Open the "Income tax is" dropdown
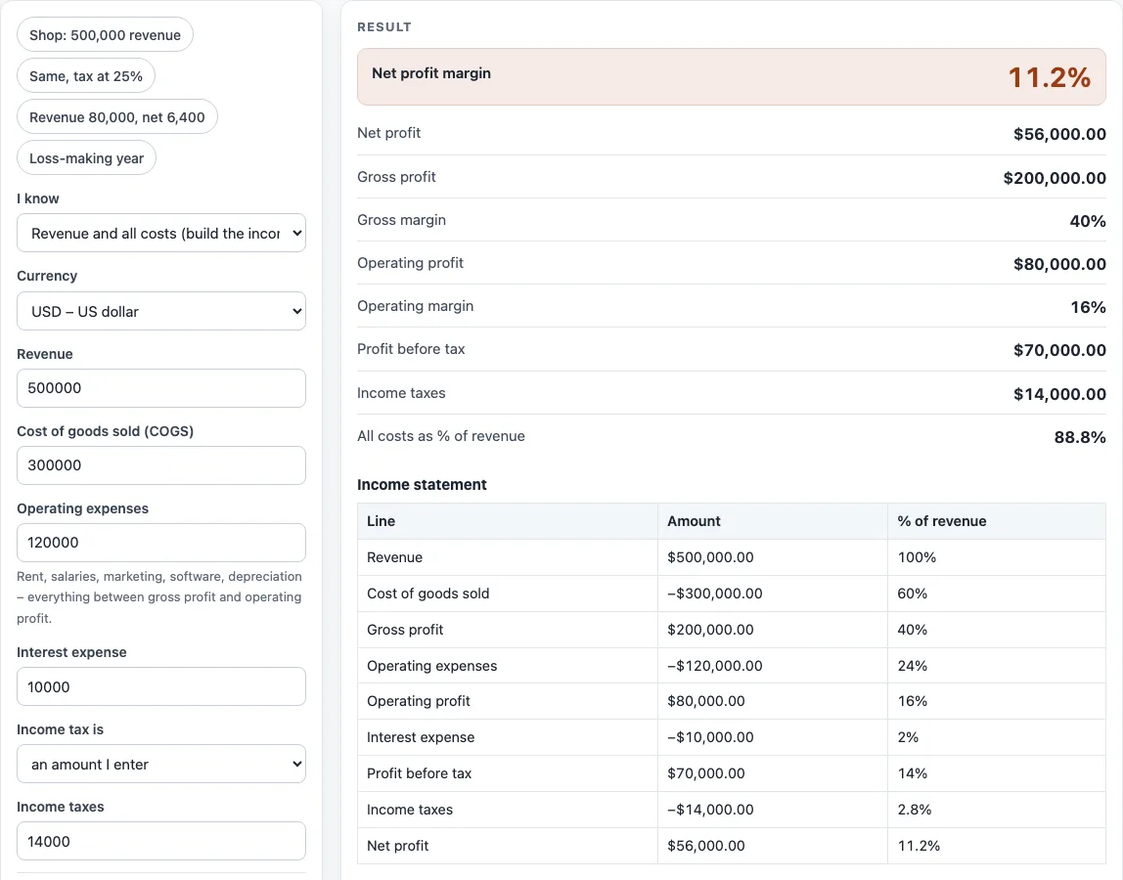This screenshot has height=880, width=1123. pos(161,764)
